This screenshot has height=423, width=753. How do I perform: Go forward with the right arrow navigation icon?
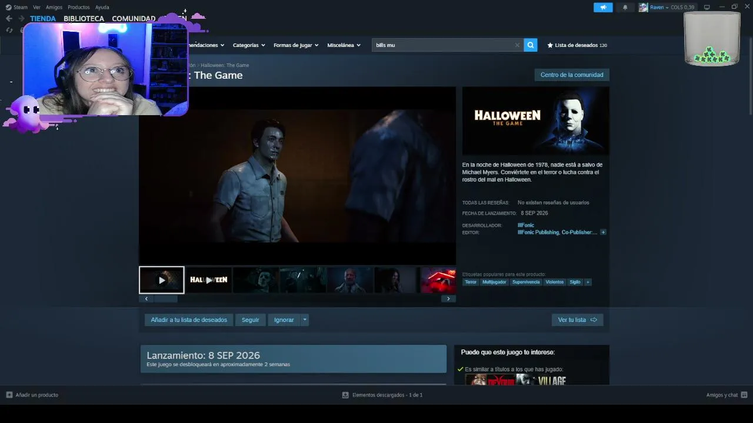[x=22, y=18]
